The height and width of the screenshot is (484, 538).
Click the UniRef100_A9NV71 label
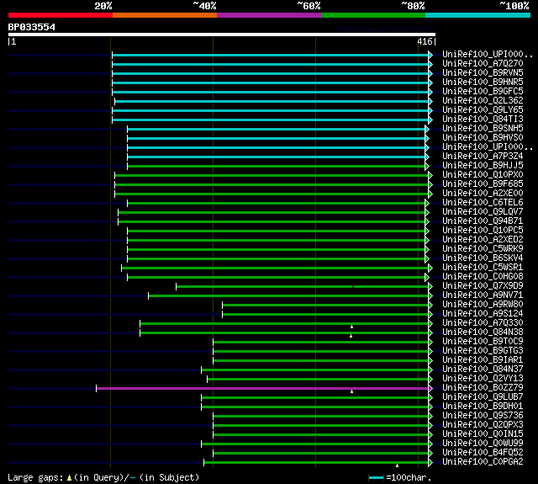[x=483, y=295]
